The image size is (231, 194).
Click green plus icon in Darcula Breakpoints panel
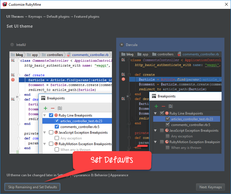click(156, 106)
